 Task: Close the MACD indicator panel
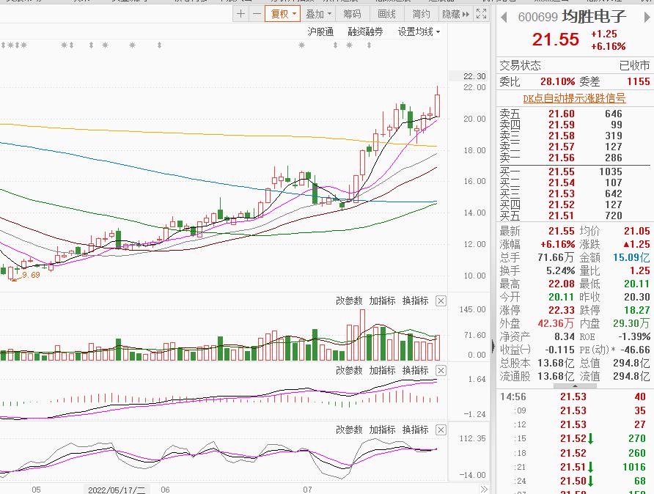[x=441, y=370]
